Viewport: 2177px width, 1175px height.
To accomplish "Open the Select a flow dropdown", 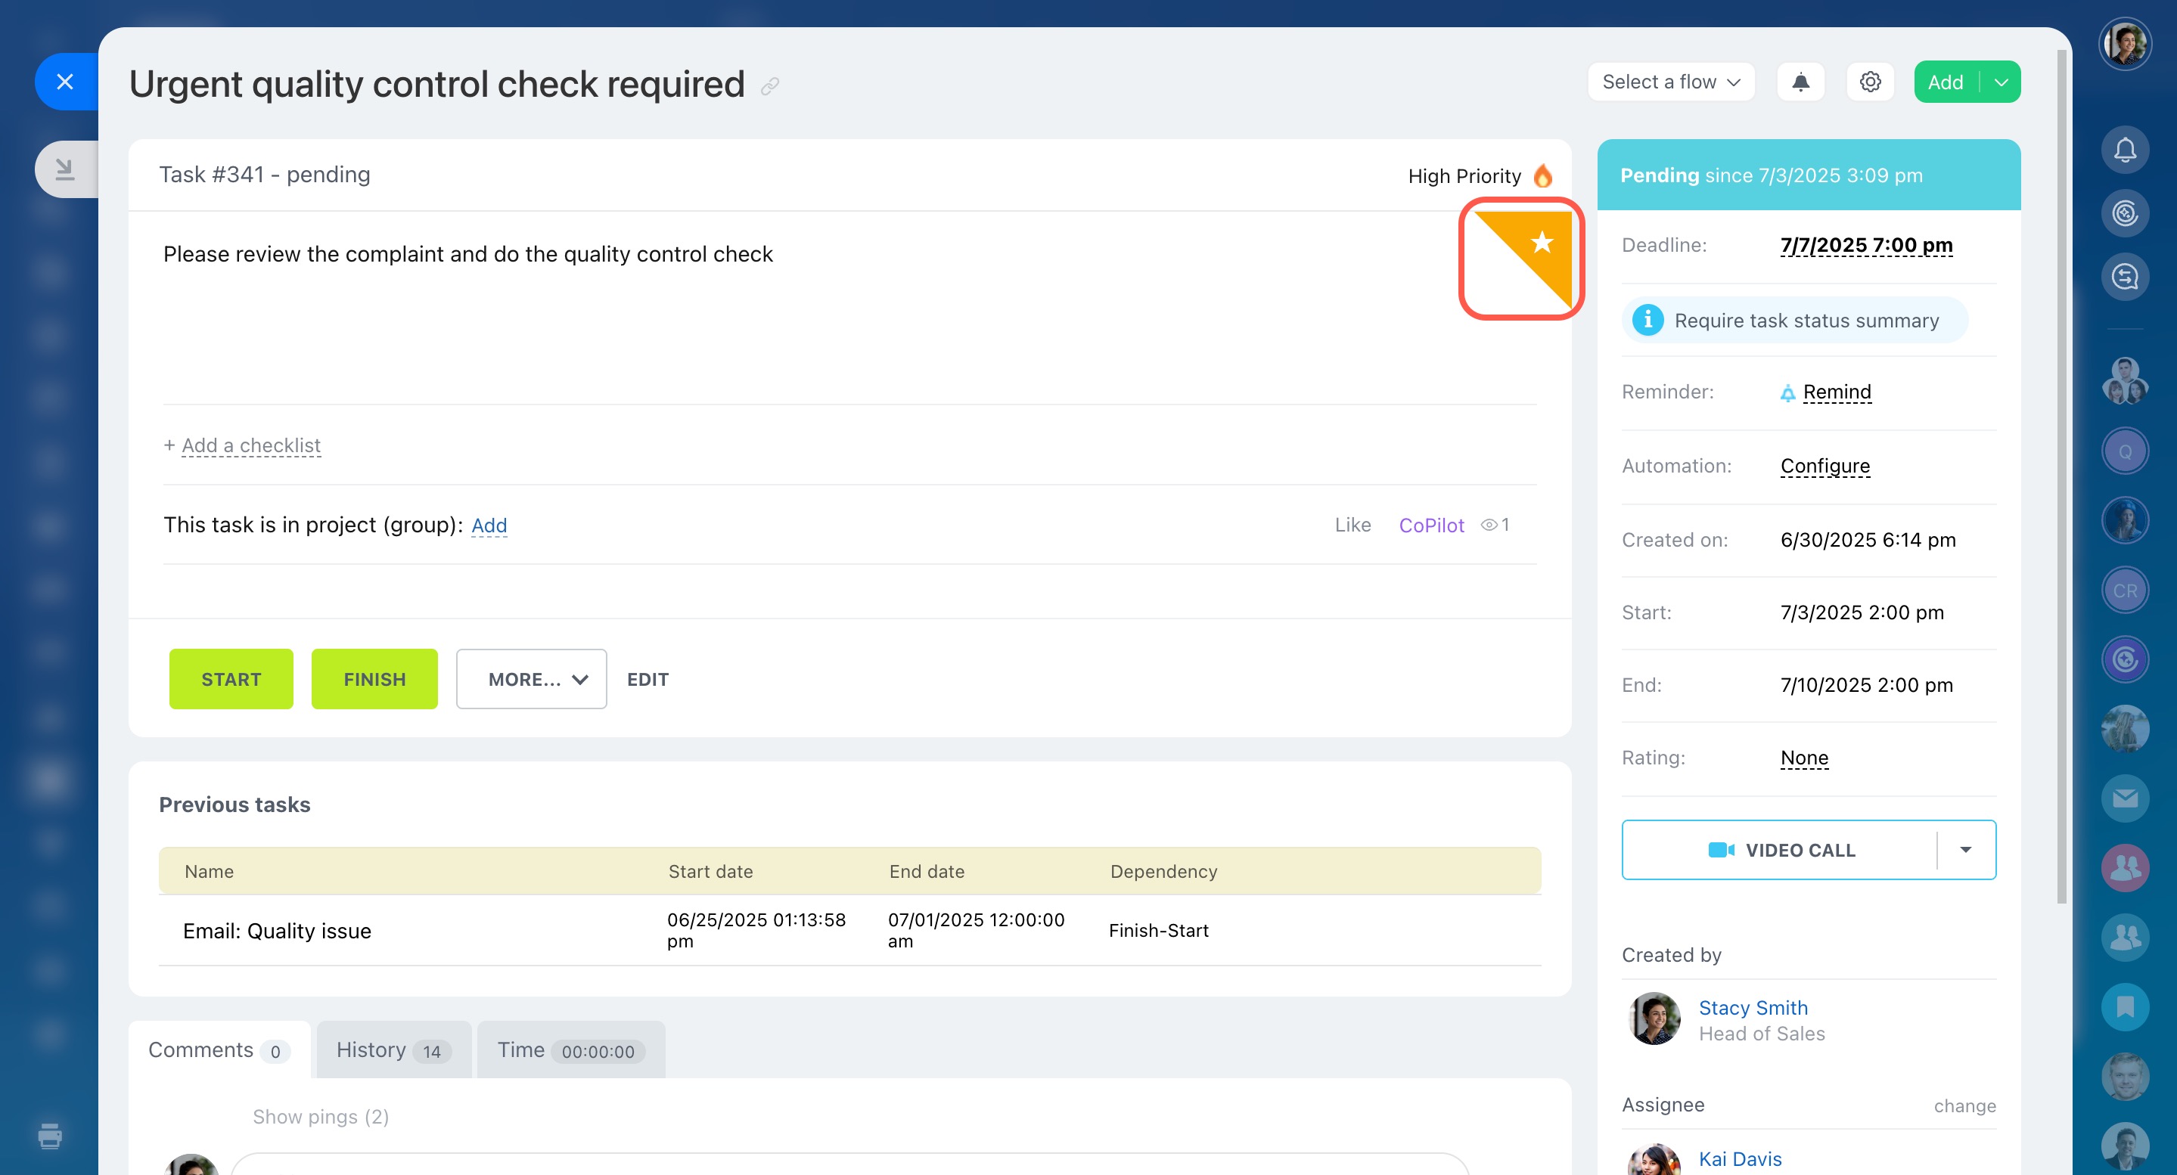I will click(1671, 82).
